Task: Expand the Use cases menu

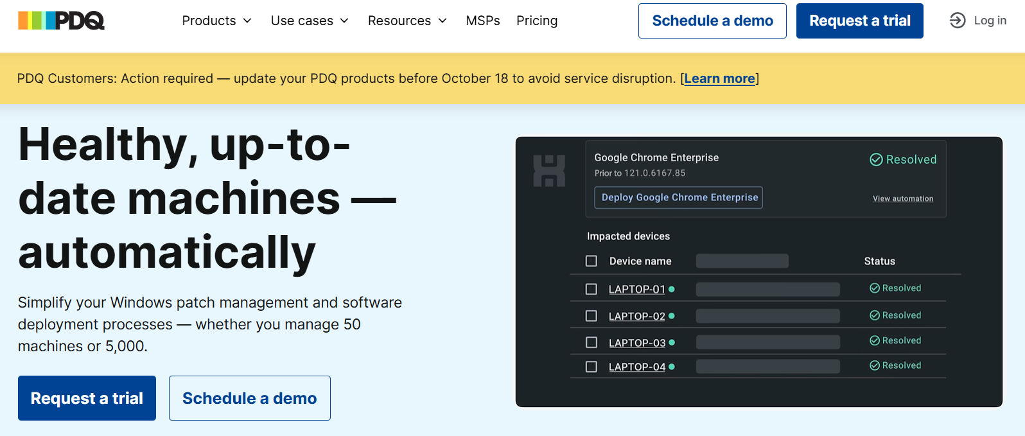Action: tap(310, 21)
